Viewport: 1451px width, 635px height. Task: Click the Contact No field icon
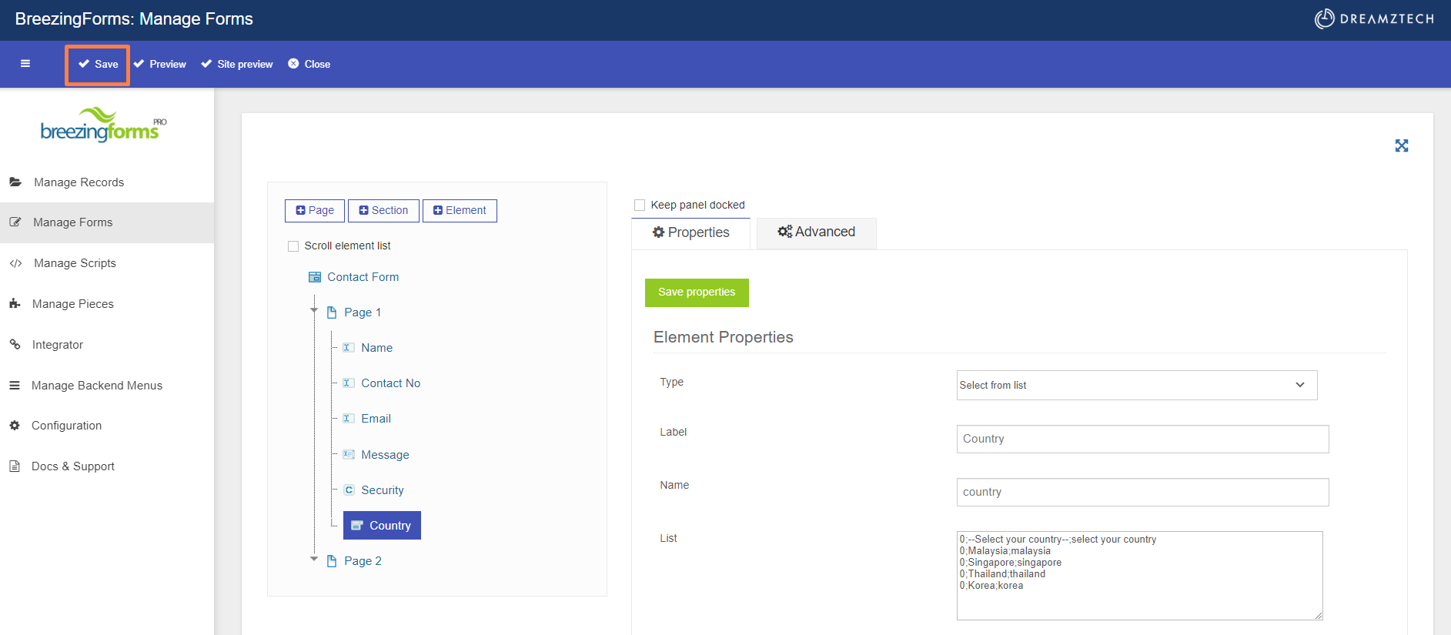pyautogui.click(x=349, y=383)
